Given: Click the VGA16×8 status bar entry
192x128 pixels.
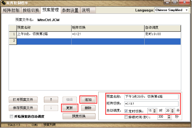Looking at the screenshot, I should (14, 125).
